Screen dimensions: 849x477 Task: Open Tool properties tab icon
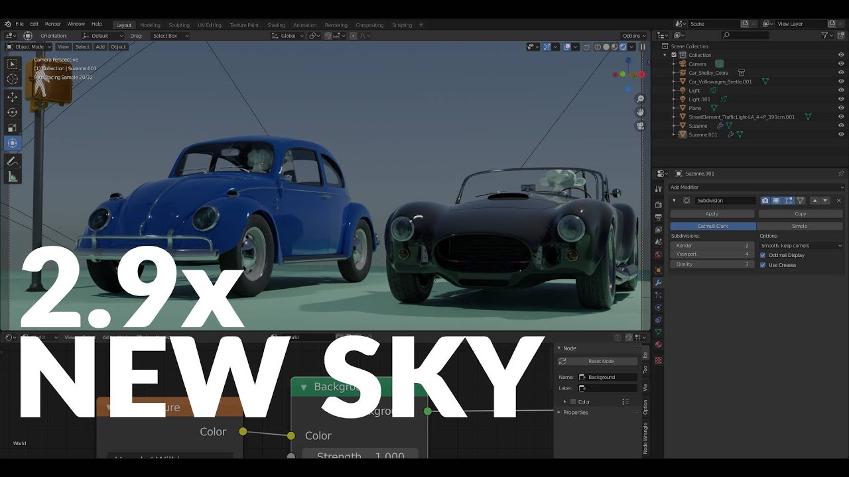click(x=658, y=189)
